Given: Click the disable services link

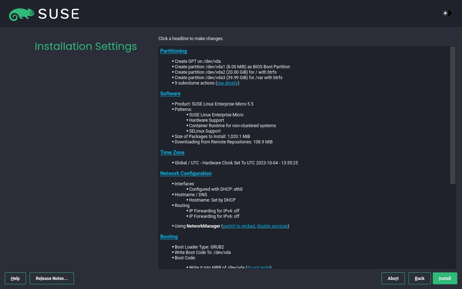Looking at the screenshot, I should pyautogui.click(x=272, y=226).
